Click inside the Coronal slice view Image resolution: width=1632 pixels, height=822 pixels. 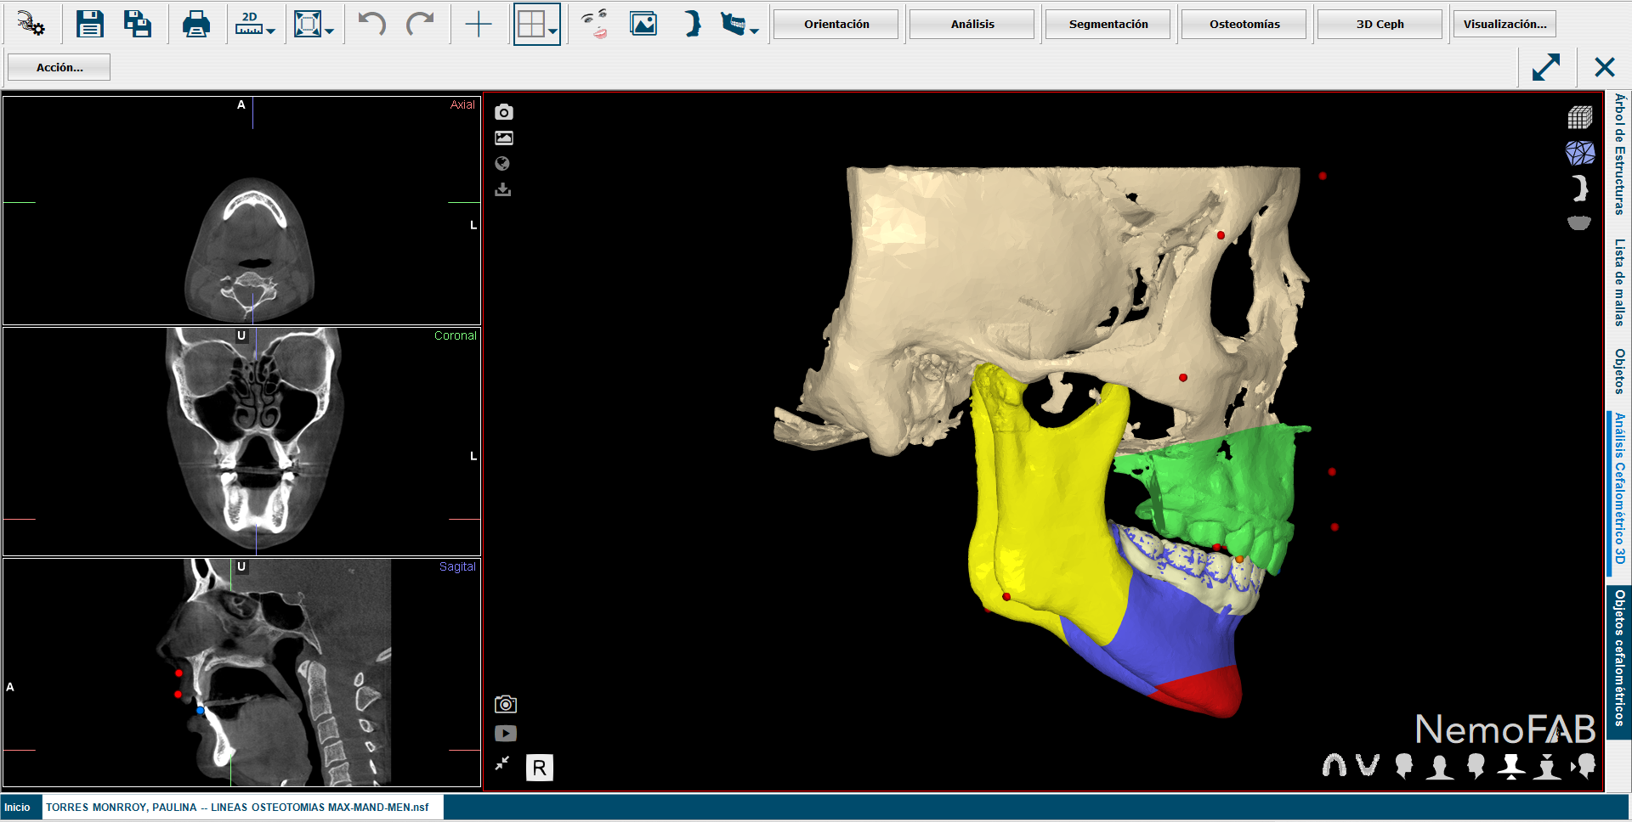[x=241, y=441]
